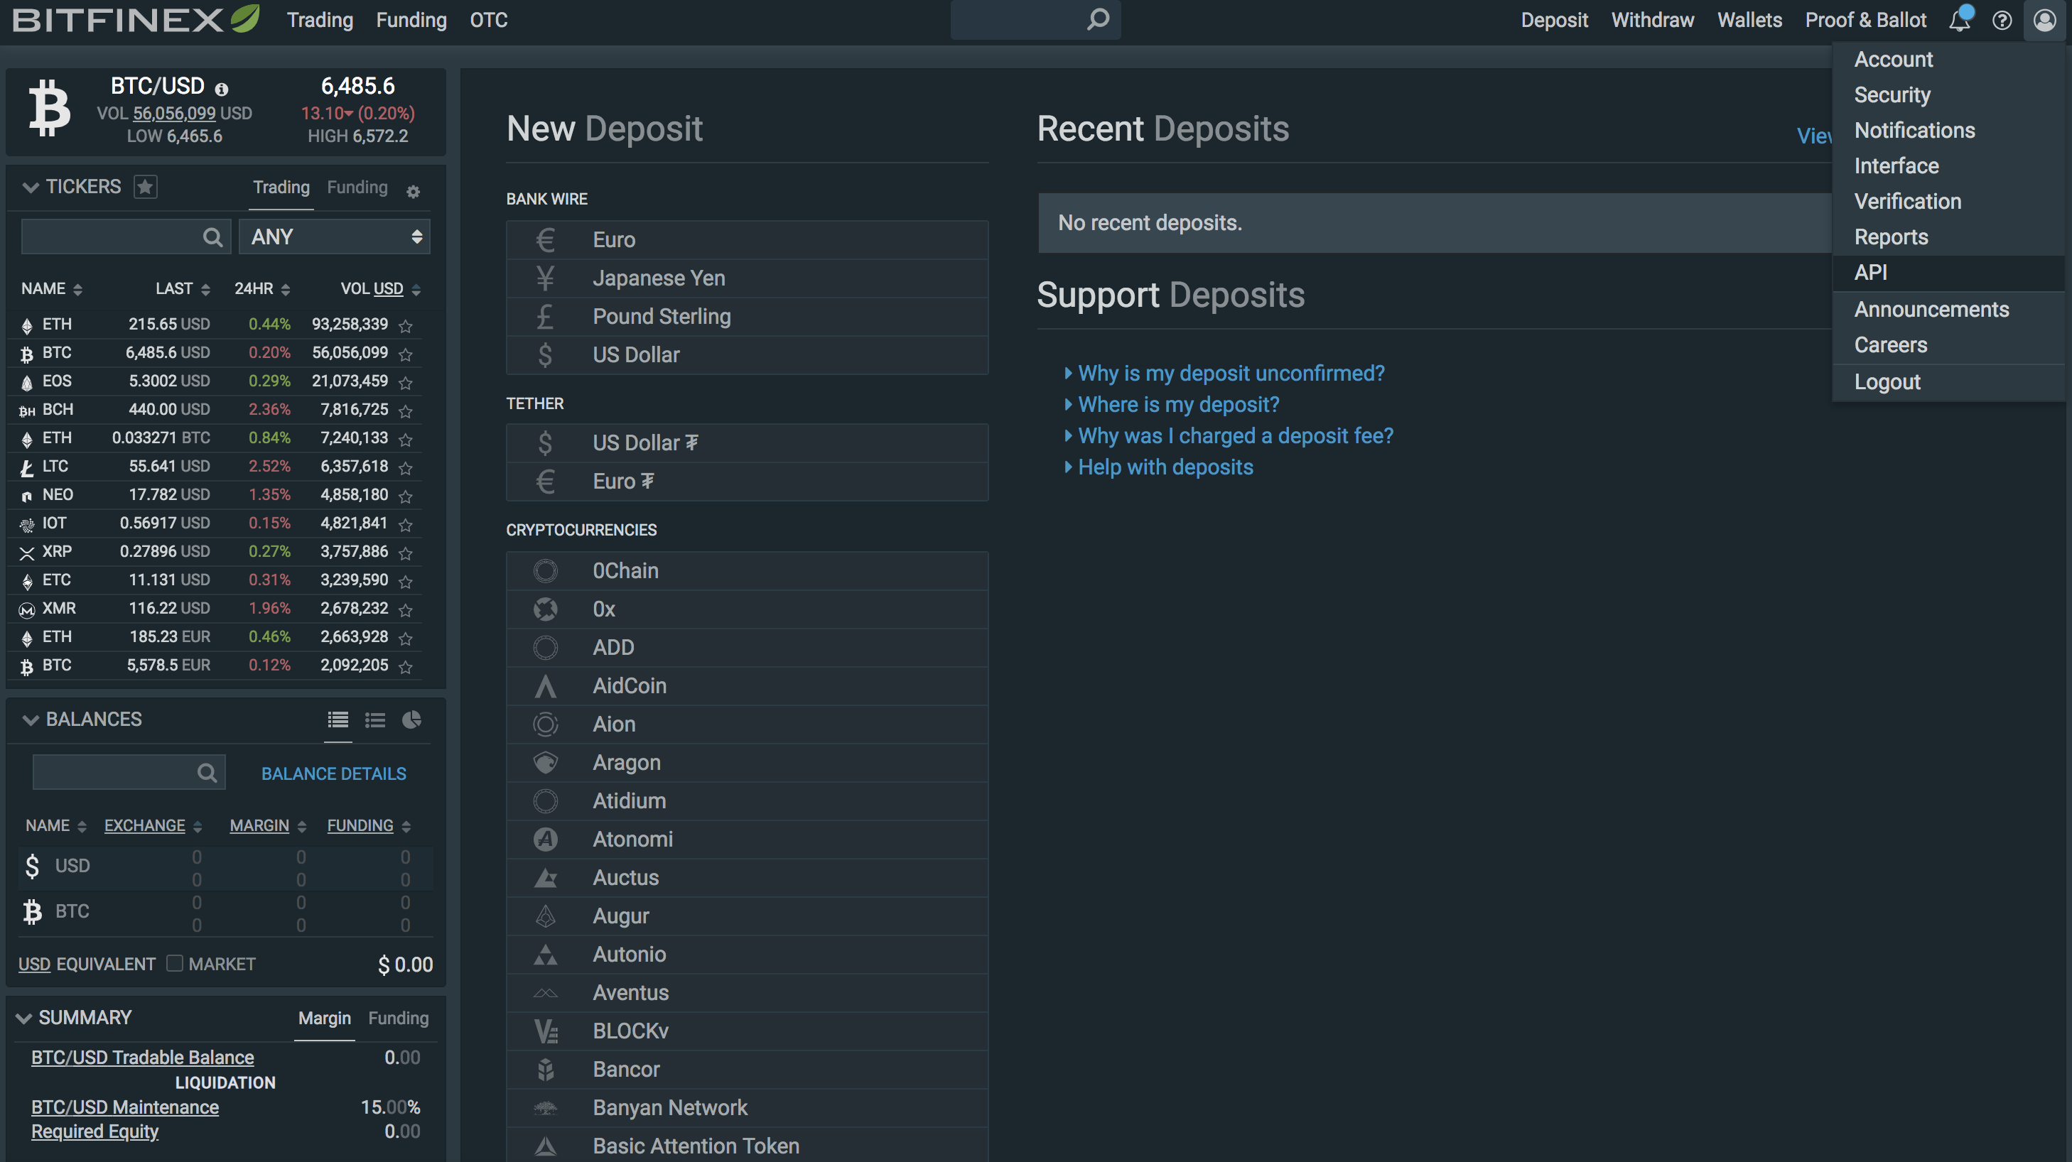The height and width of the screenshot is (1162, 2072).
Task: Favorite the LTC ticker star
Action: [406, 468]
